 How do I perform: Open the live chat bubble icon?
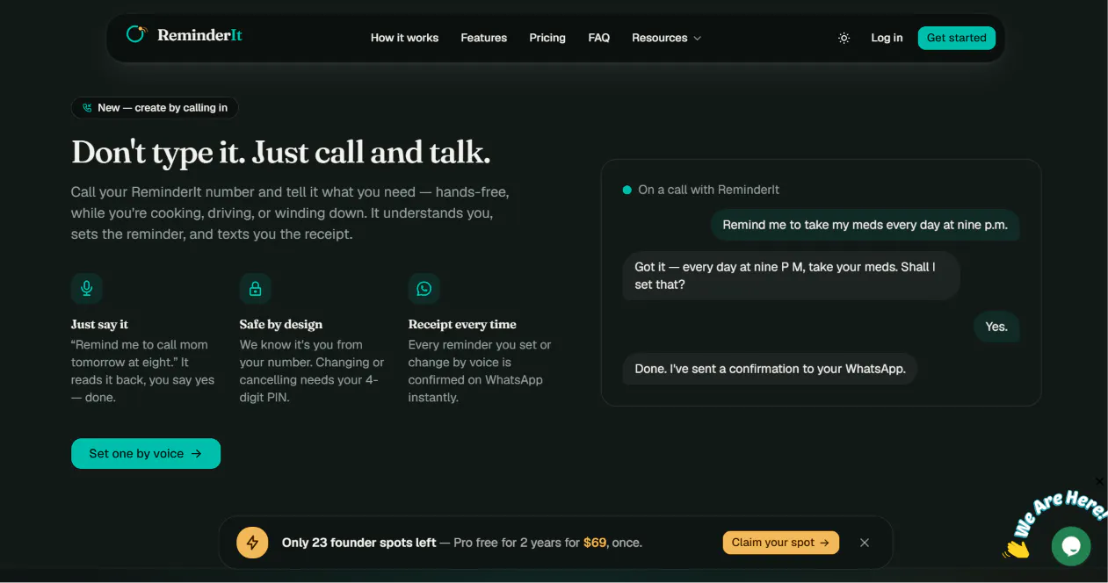[1071, 546]
